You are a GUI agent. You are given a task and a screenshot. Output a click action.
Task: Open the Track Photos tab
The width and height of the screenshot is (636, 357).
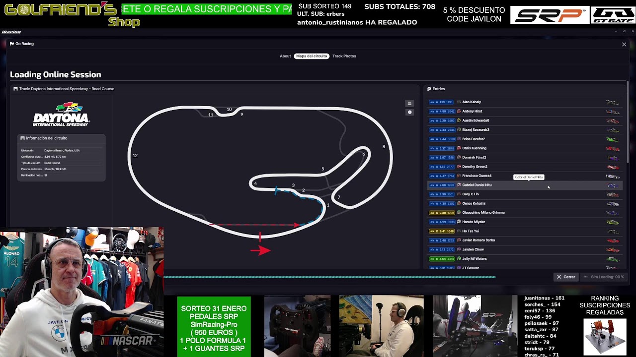pyautogui.click(x=344, y=56)
